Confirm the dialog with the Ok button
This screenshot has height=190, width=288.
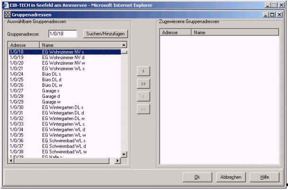(x=197, y=177)
